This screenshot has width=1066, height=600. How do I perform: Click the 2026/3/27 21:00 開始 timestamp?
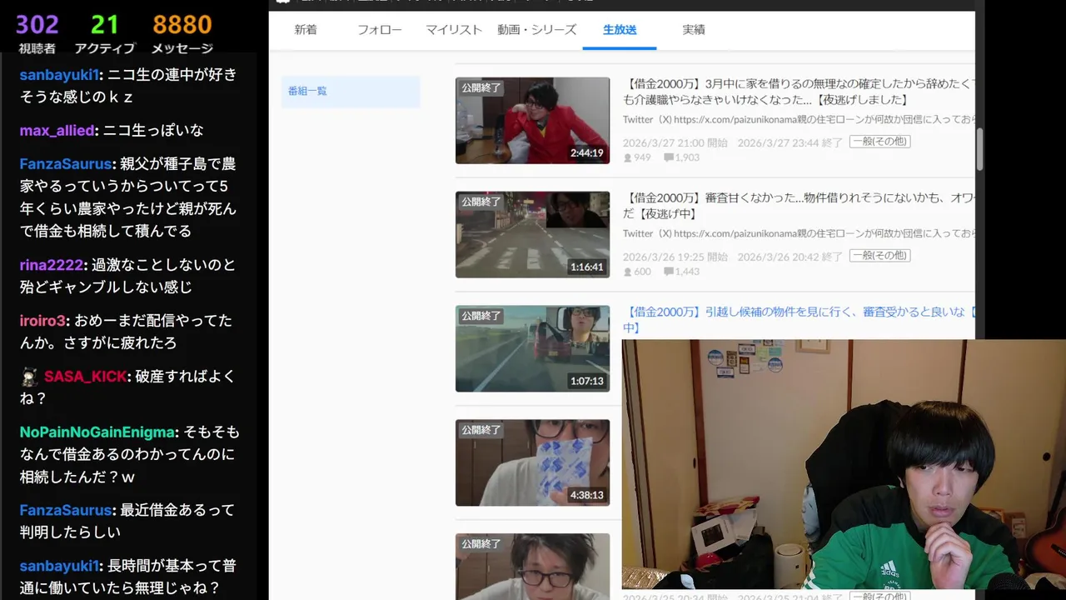point(675,142)
